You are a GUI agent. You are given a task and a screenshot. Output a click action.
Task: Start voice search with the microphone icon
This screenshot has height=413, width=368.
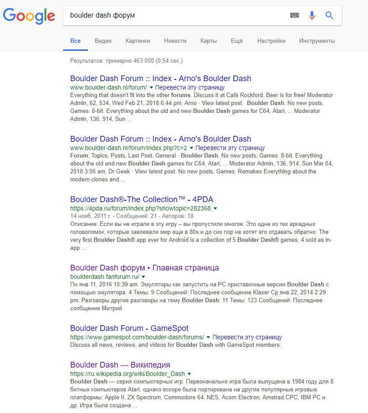[312, 15]
